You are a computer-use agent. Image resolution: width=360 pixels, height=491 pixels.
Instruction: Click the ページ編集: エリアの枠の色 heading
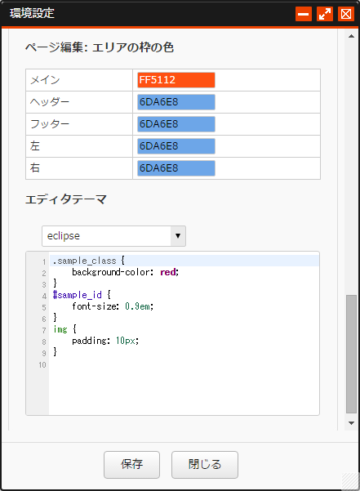(100, 47)
